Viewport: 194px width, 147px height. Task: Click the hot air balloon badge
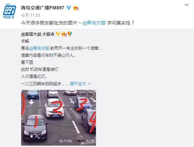(70, 34)
